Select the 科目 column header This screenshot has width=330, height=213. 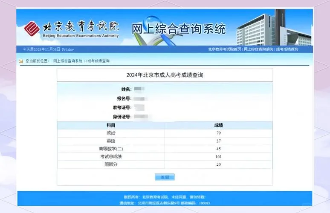[111, 125]
